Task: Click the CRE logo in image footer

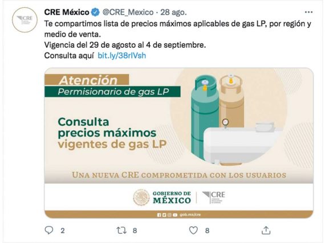Action: [213, 197]
